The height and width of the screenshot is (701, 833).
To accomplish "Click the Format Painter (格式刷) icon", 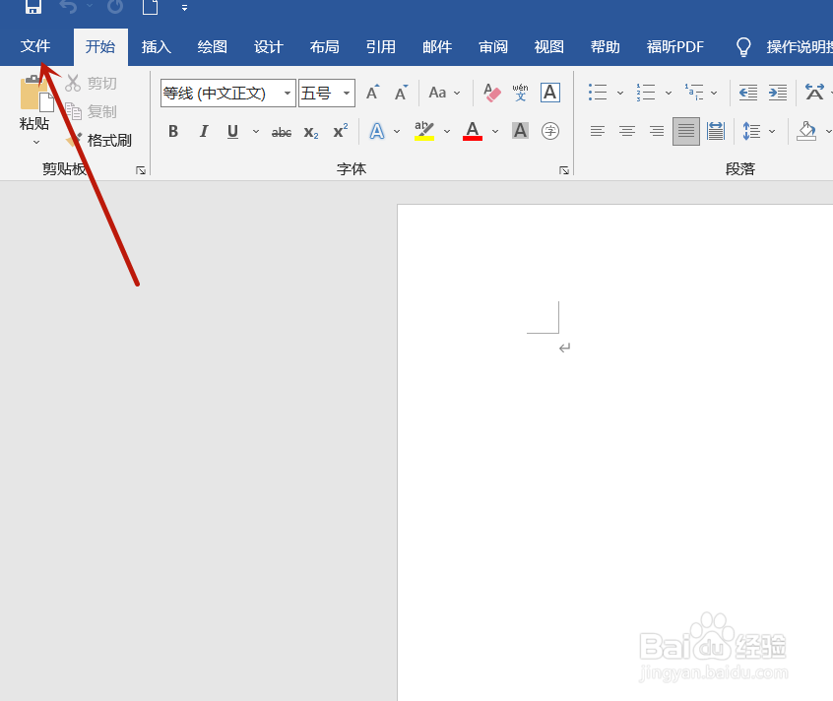I will tap(74, 139).
